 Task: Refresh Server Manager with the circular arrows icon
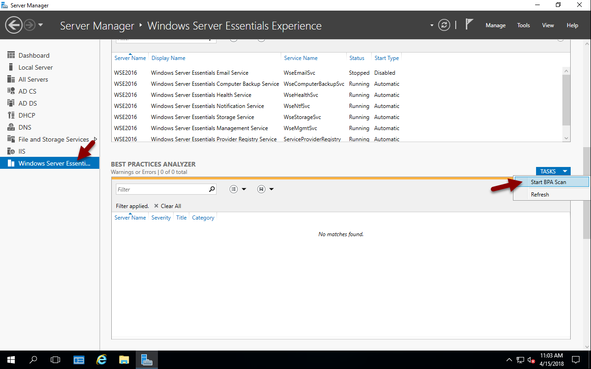point(444,25)
